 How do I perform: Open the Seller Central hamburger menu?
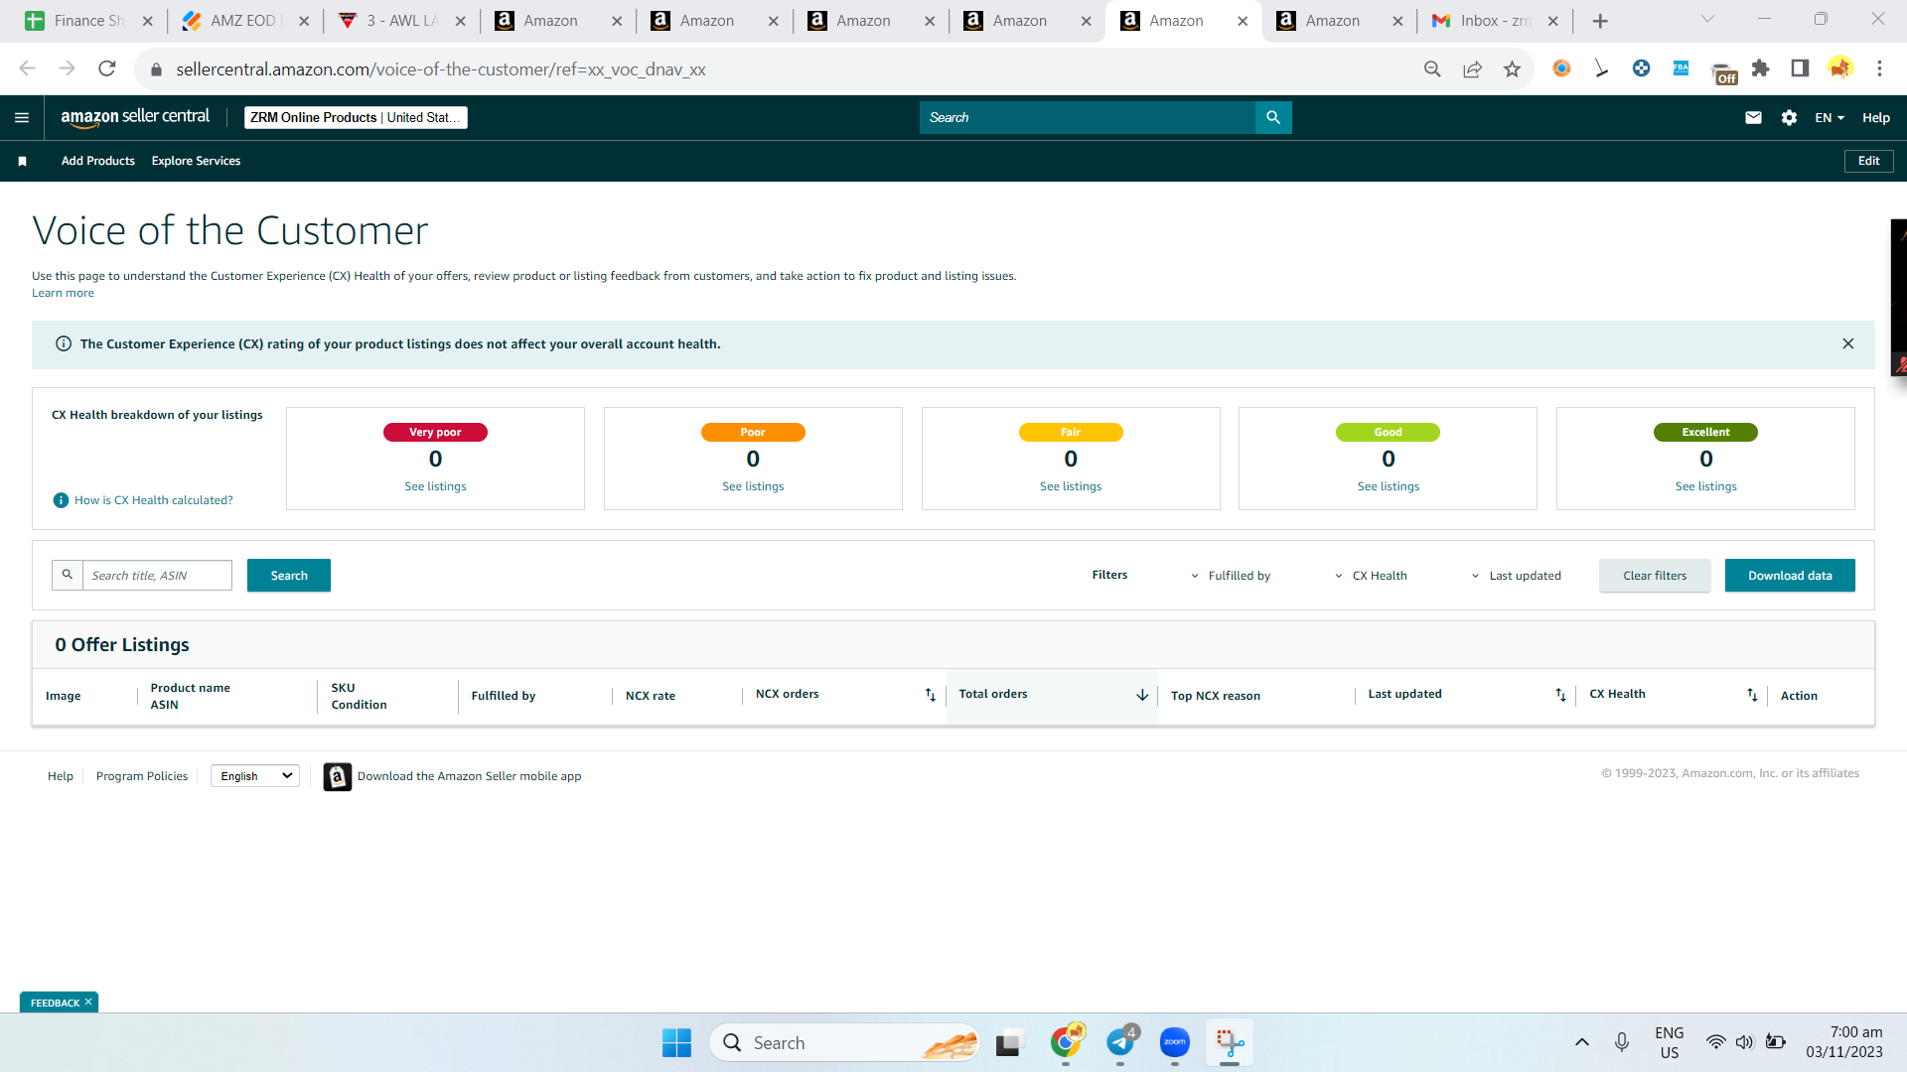click(22, 117)
